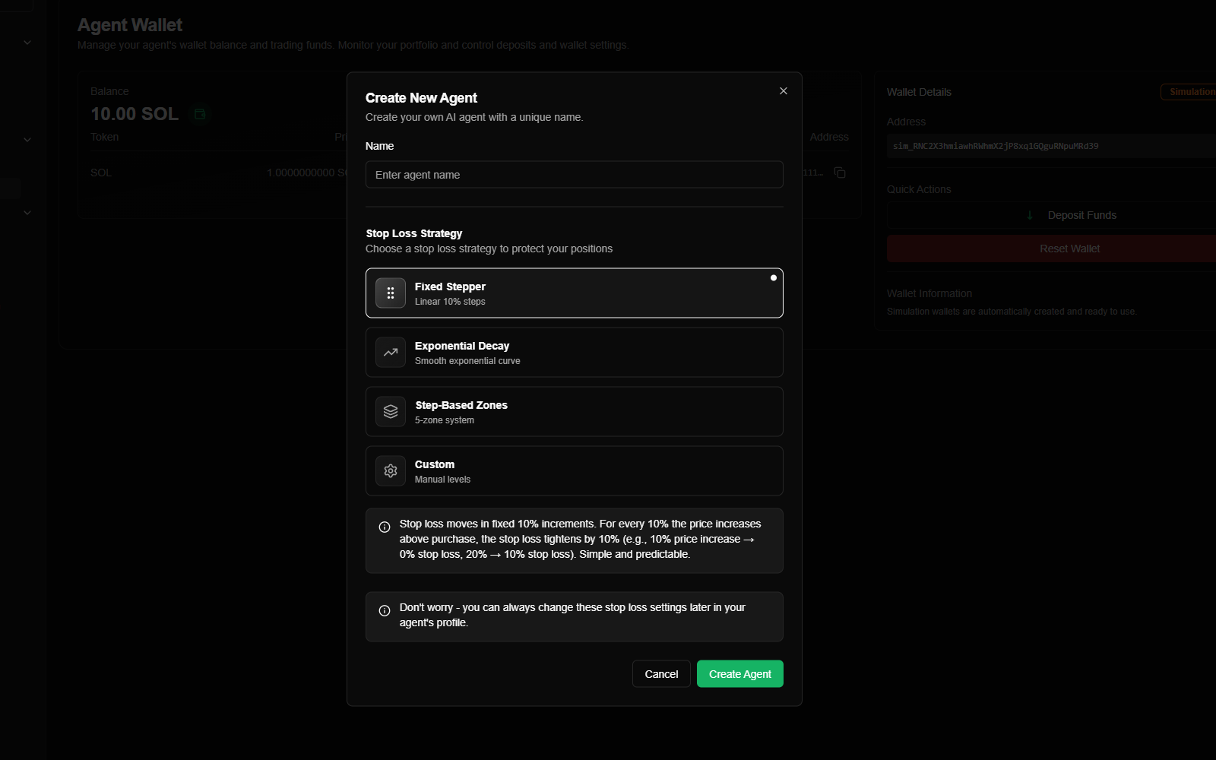Expand the top sidebar section chevron

27,42
